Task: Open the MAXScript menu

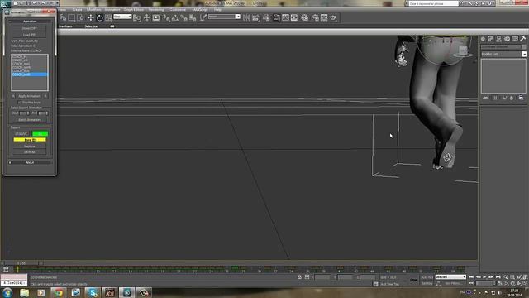Action: (200, 9)
